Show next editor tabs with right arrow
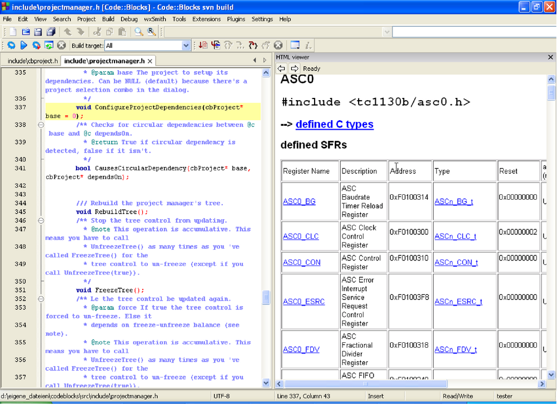The height and width of the screenshot is (404, 557). (x=265, y=61)
